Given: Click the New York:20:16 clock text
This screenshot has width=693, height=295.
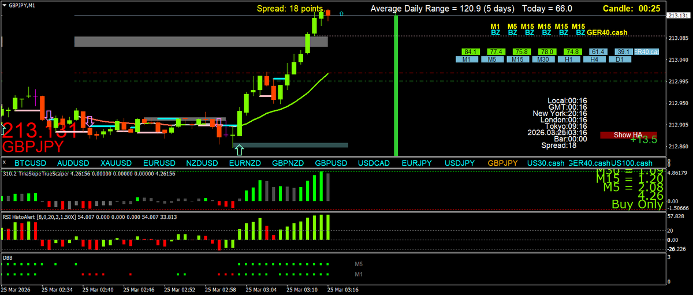Looking at the screenshot, I should coord(560,113).
